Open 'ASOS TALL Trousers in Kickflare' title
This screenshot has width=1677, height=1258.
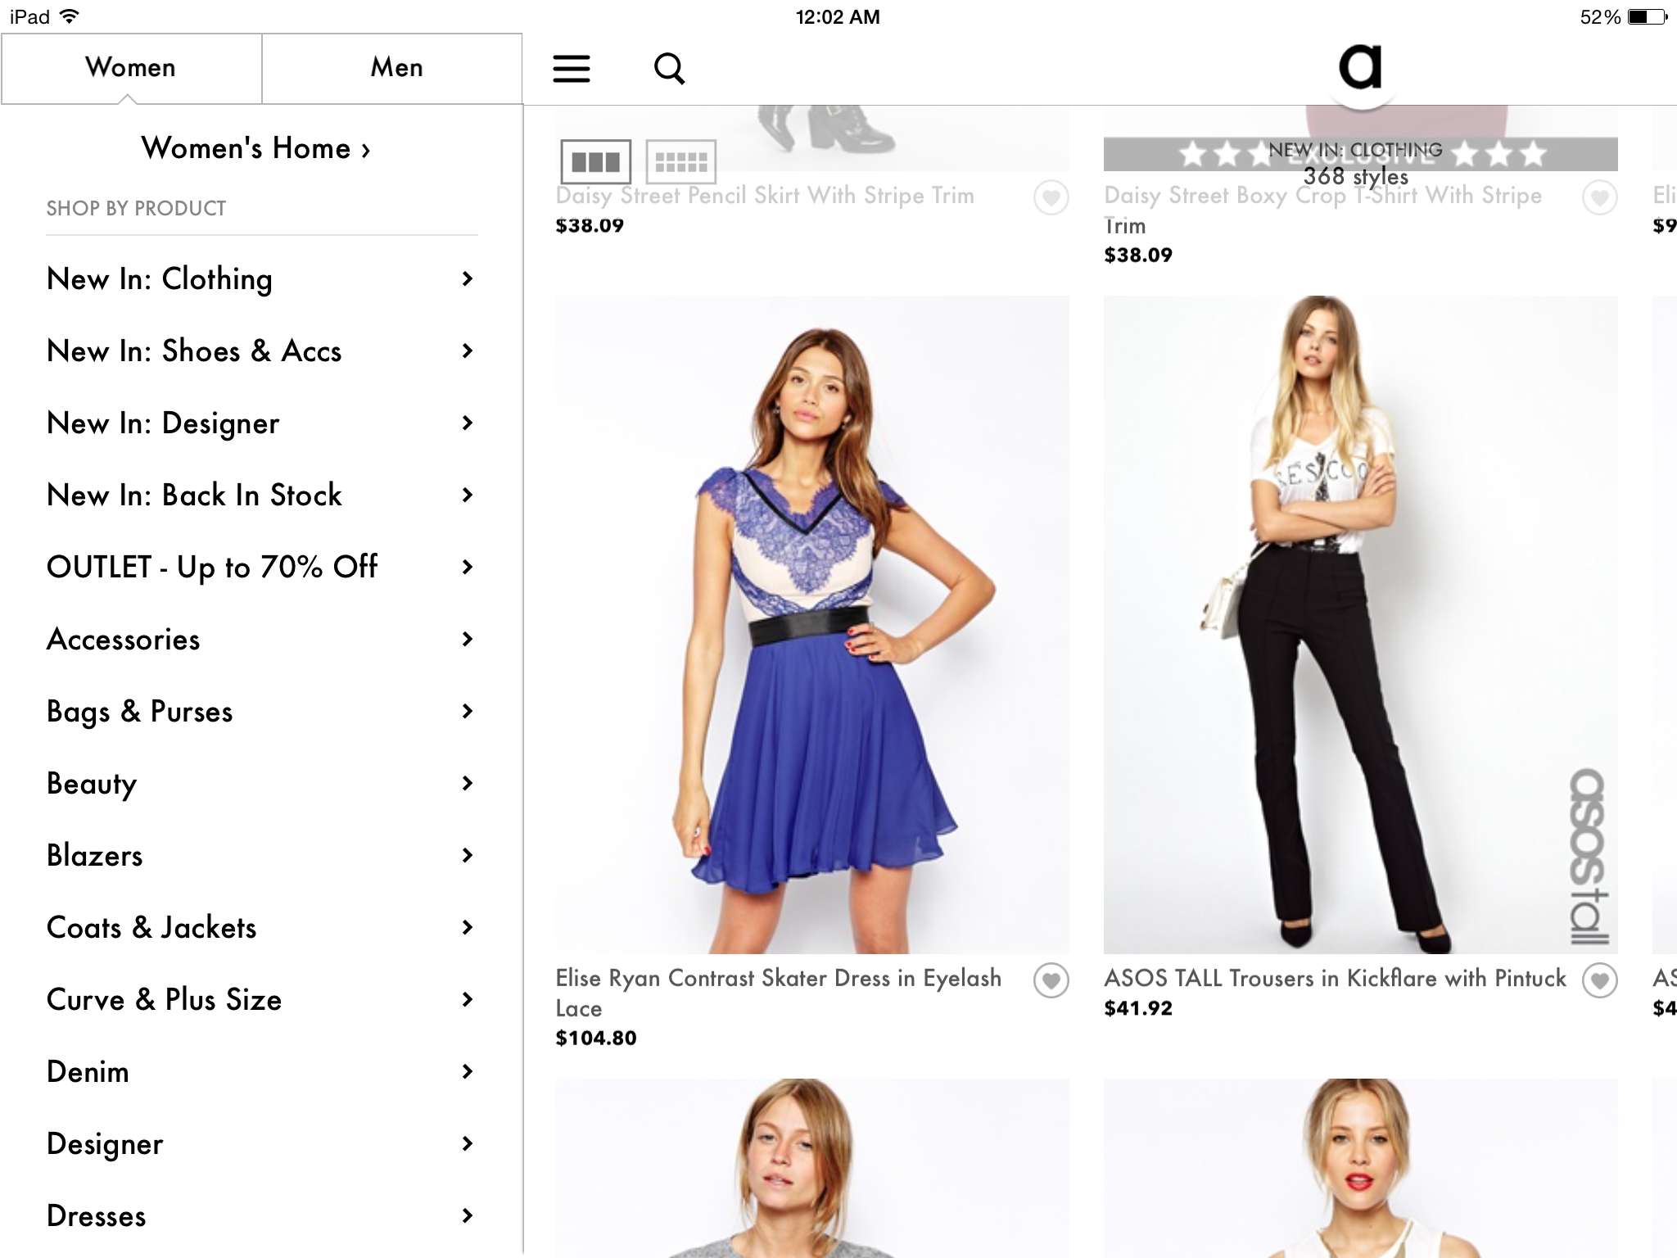[1336, 979]
